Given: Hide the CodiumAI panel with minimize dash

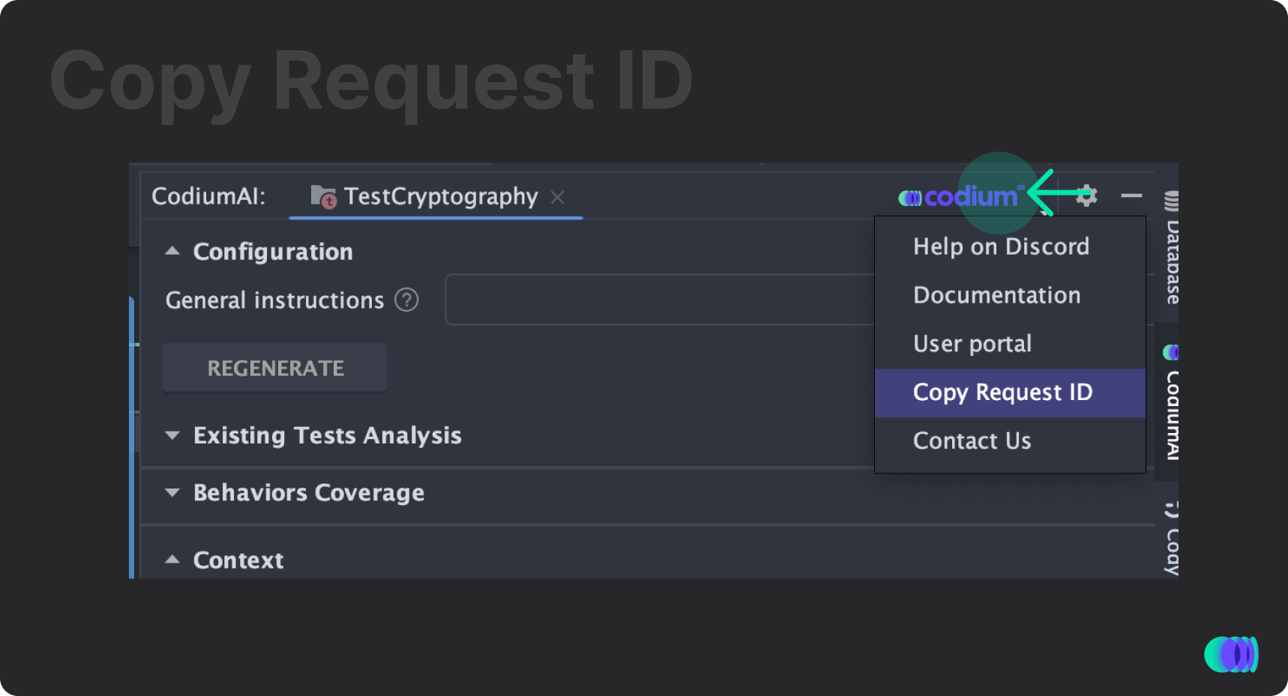Looking at the screenshot, I should point(1131,196).
